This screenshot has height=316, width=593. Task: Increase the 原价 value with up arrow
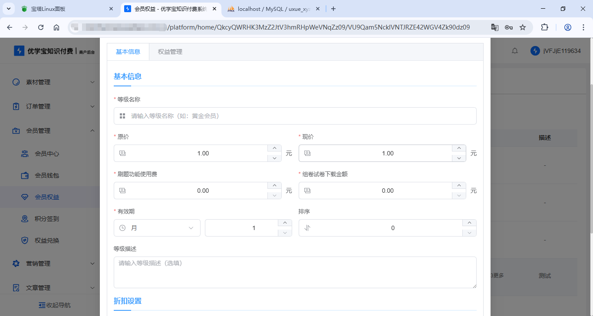pyautogui.click(x=274, y=149)
